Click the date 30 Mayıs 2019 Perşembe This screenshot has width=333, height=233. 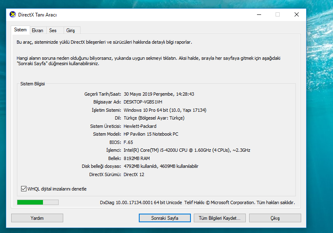click(x=148, y=94)
